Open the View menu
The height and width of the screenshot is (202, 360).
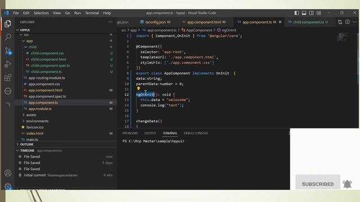[57, 13]
